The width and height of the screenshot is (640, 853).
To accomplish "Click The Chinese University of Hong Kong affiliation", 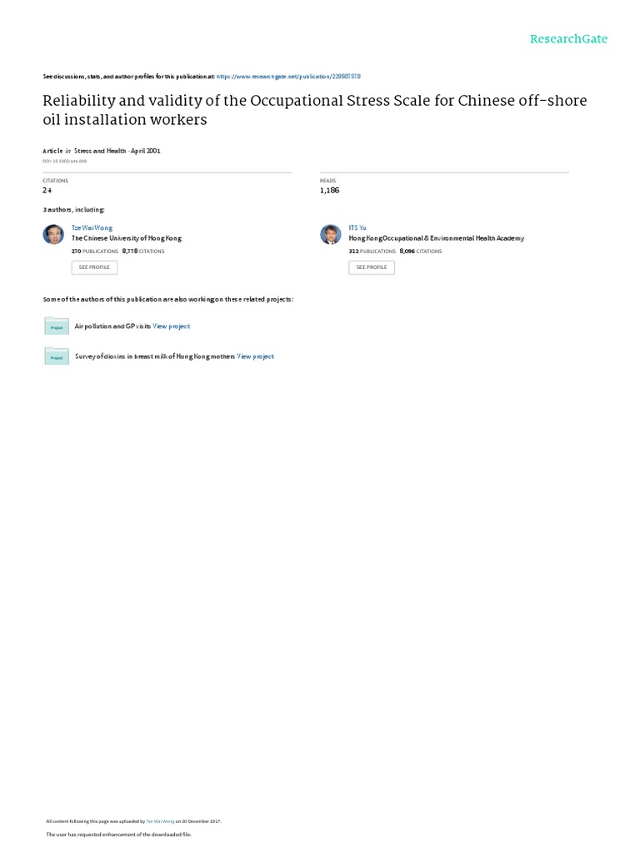I will tap(127, 238).
